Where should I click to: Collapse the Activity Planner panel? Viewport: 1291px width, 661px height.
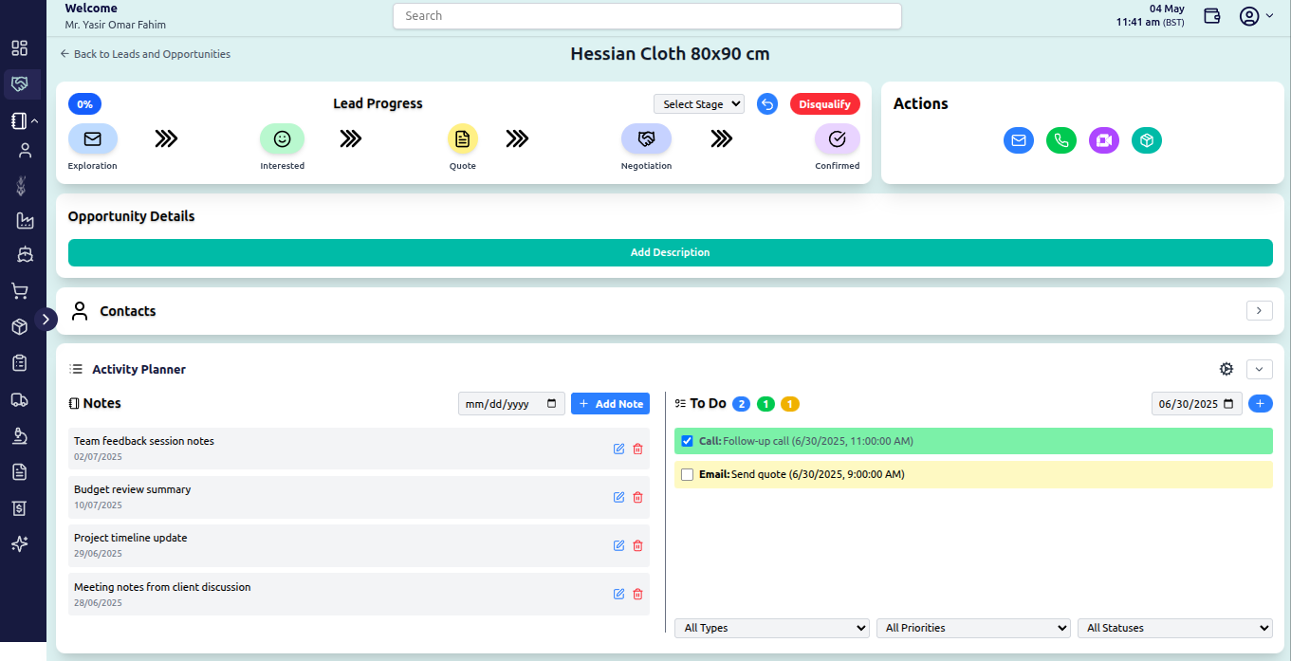(1260, 369)
